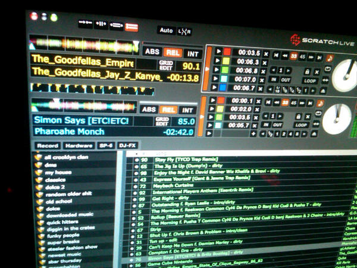Show smaller auto-loop sizes on bottom deck
This screenshot has height=268, width=357.
pos(263,133)
